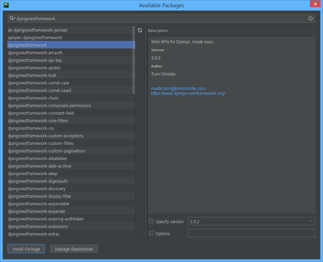This screenshot has width=323, height=262.
Task: Select djangorestframework-core-filters package
Action: click(x=71, y=121)
